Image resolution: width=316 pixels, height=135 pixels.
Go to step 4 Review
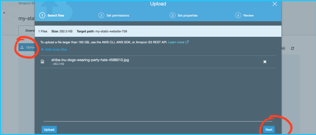point(244,15)
